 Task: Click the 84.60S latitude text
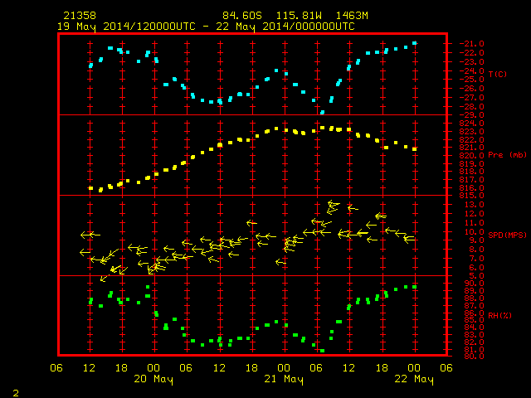pos(242,16)
